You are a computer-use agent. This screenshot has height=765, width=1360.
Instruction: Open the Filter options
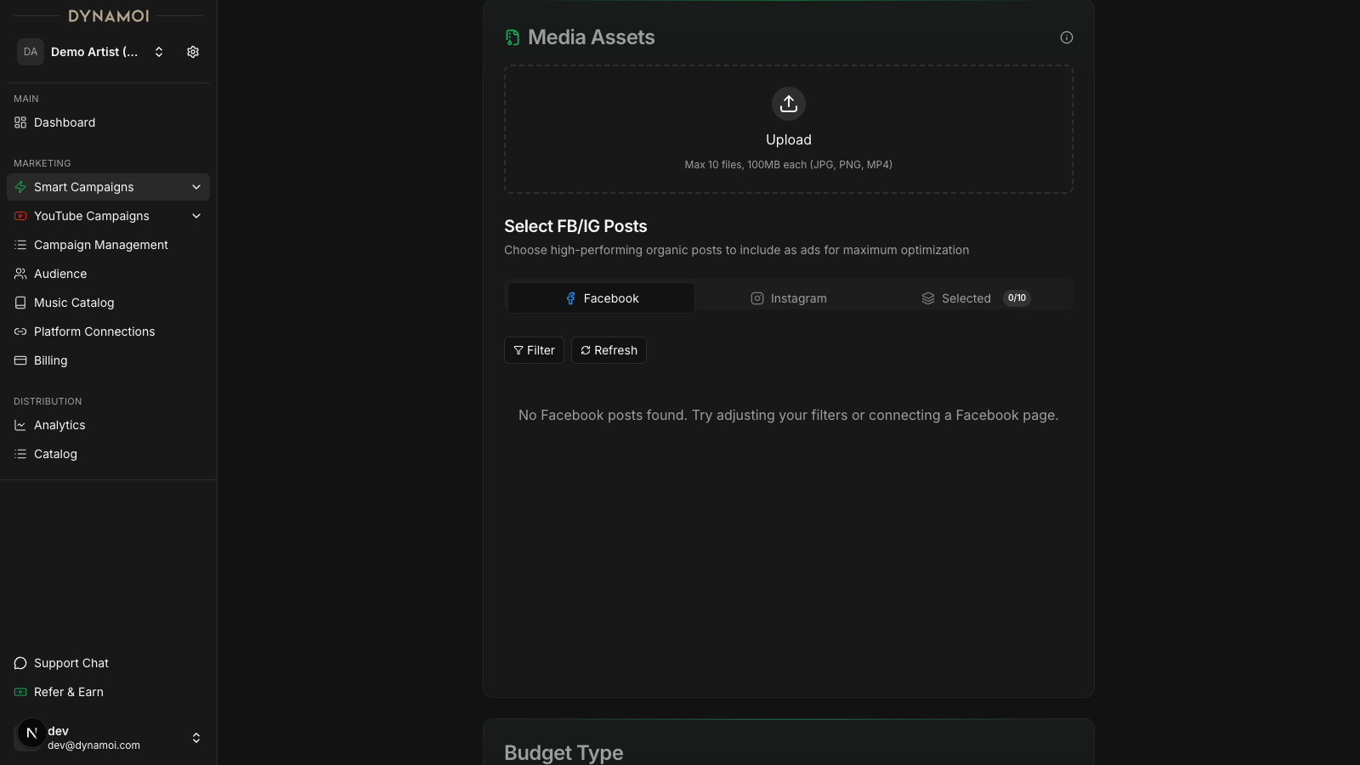click(x=534, y=350)
